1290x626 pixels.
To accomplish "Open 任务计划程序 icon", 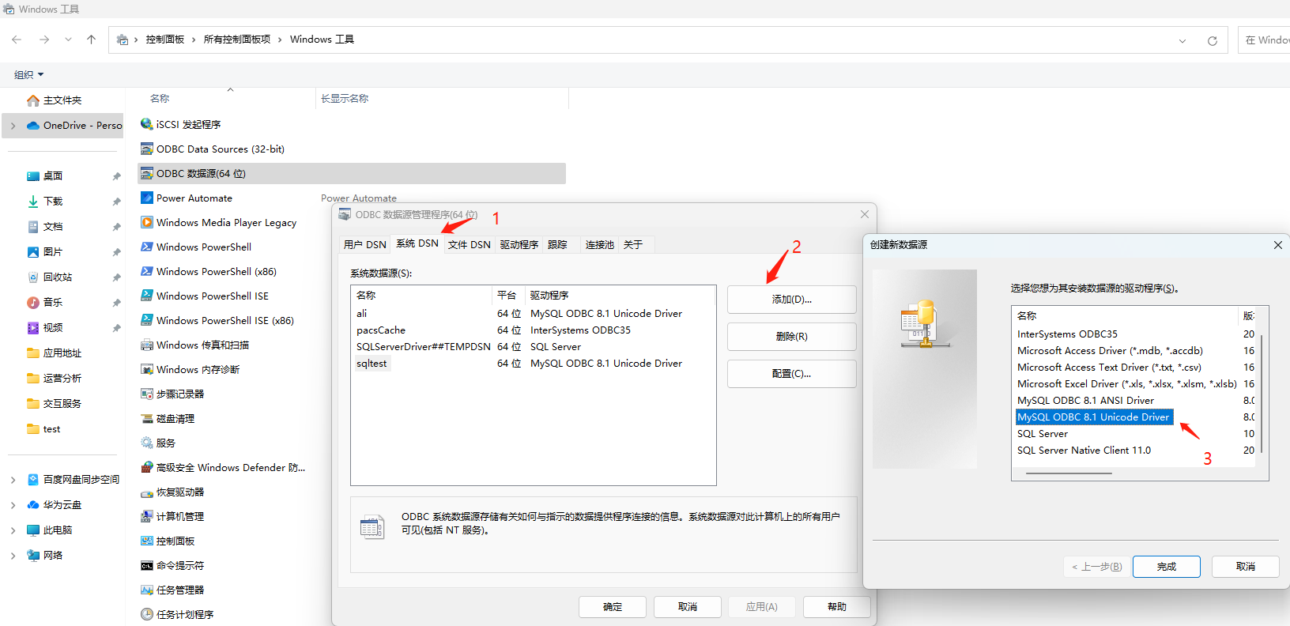I will pos(146,614).
